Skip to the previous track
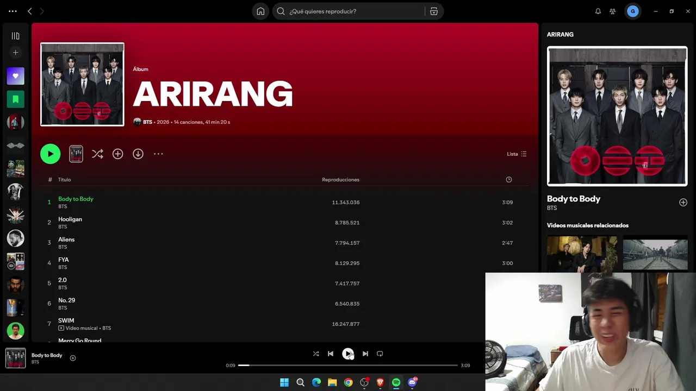Screen dimensions: 696x391 click(331, 354)
